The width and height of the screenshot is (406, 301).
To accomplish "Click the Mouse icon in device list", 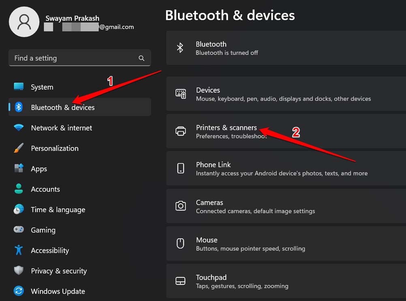I will click(x=180, y=243).
